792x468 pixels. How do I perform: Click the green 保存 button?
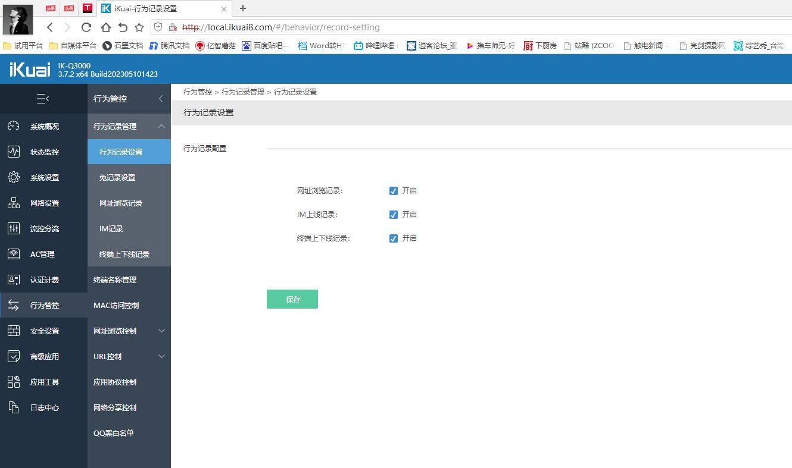pos(292,299)
